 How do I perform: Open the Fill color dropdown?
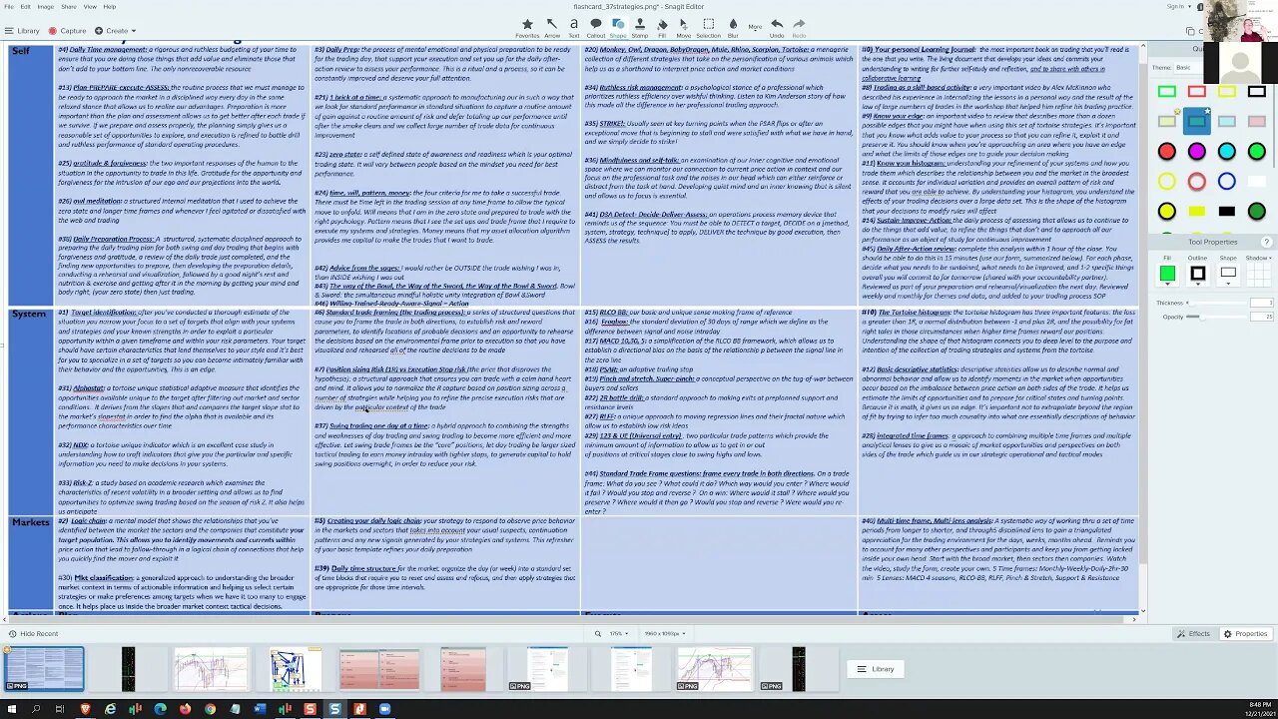(1167, 274)
